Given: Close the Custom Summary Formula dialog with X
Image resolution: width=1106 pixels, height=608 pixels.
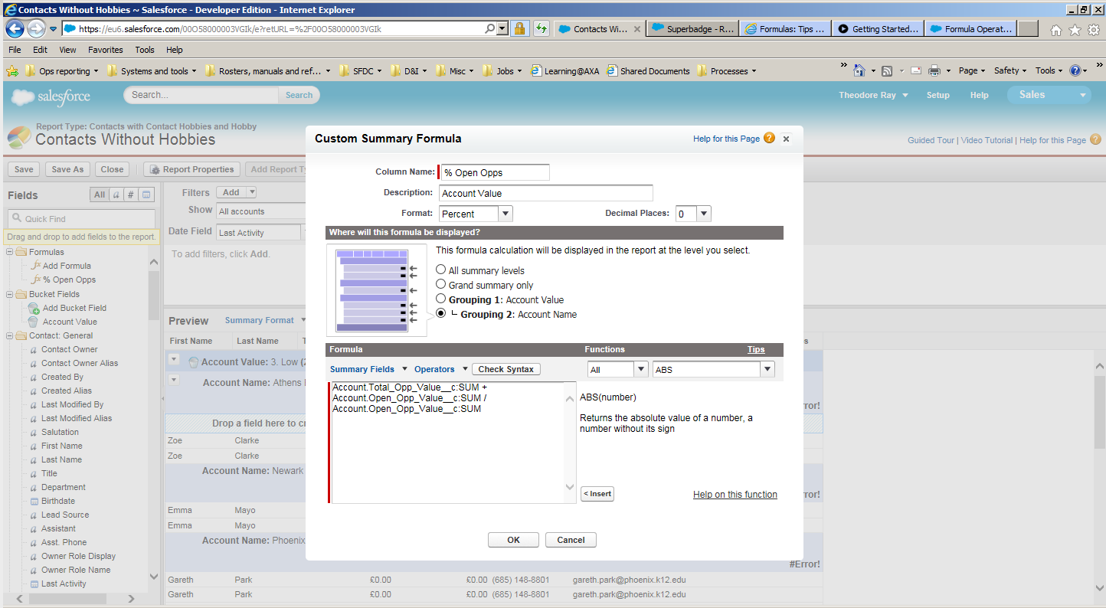Looking at the screenshot, I should tap(787, 139).
